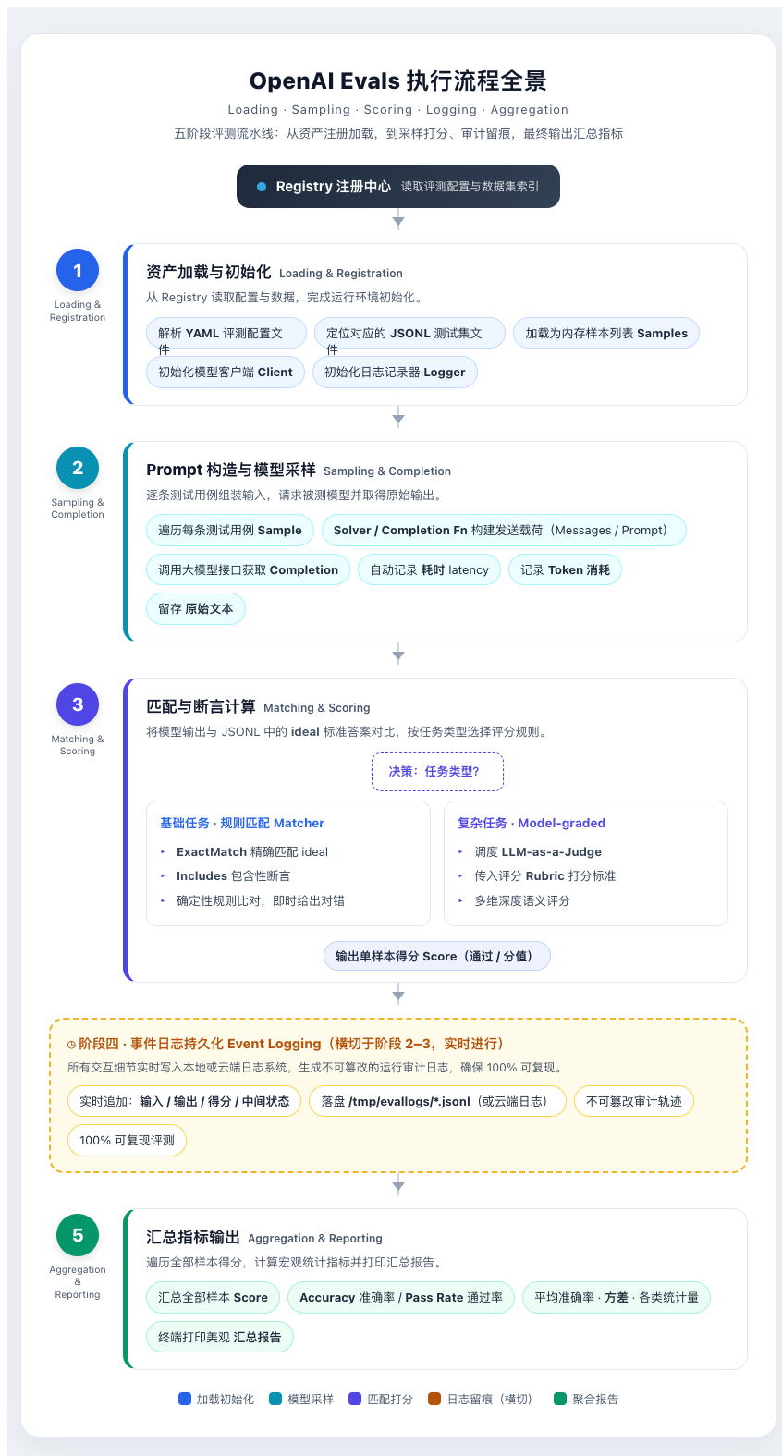The image size is (782, 1456).
Task: Click the Matching & Scoring label under step 3
Action: coord(78,745)
